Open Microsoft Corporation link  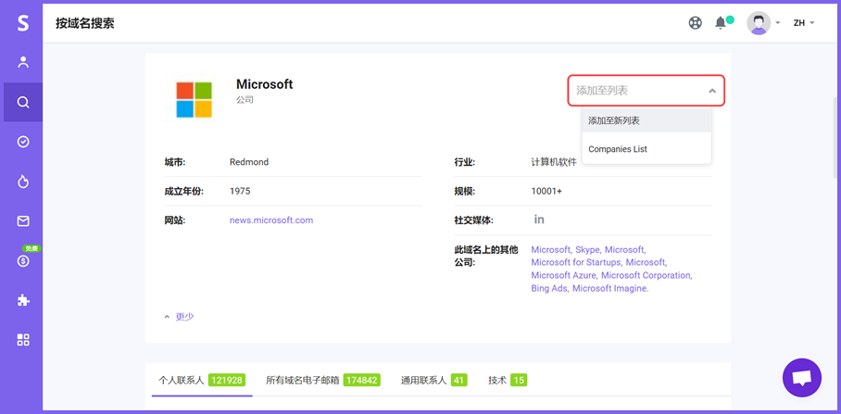(x=646, y=275)
